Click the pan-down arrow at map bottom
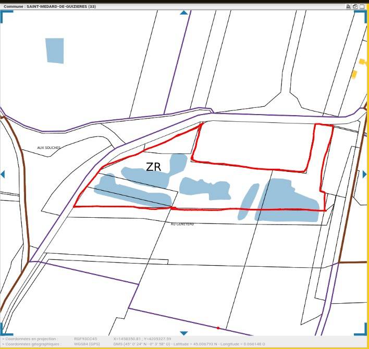 point(183,333)
